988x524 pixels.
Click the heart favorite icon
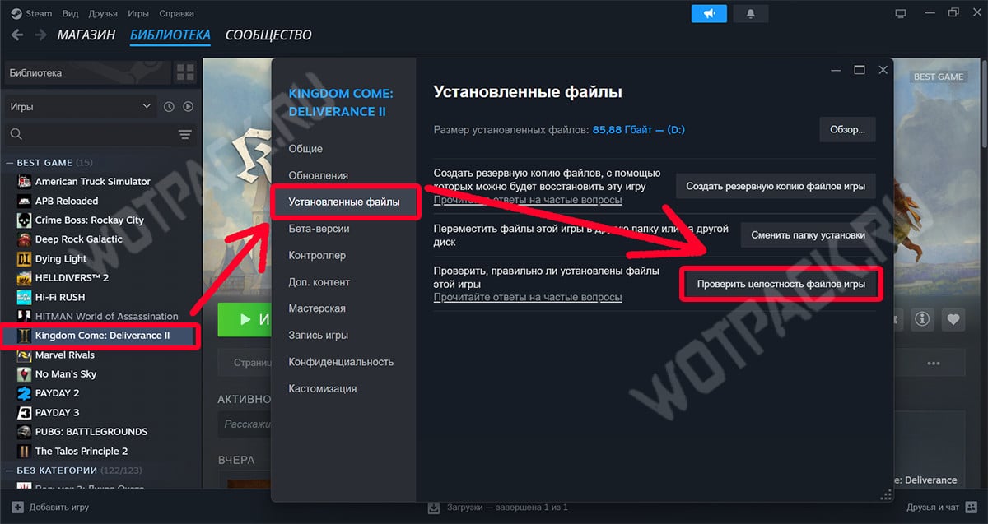(x=953, y=319)
